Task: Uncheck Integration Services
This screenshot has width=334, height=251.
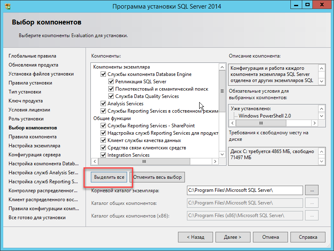Action: click(x=103, y=155)
